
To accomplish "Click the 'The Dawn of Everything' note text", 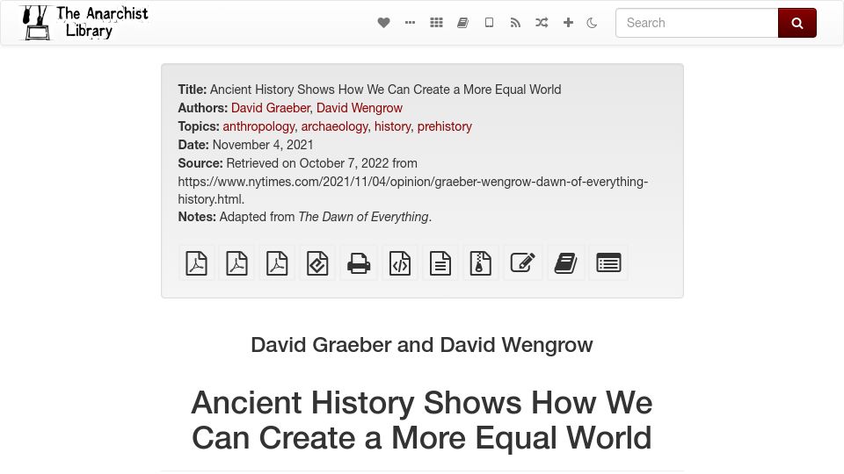I will coord(363,217).
